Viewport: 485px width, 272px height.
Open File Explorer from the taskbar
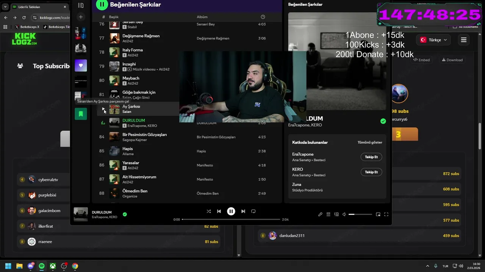pyautogui.click(x=19, y=266)
